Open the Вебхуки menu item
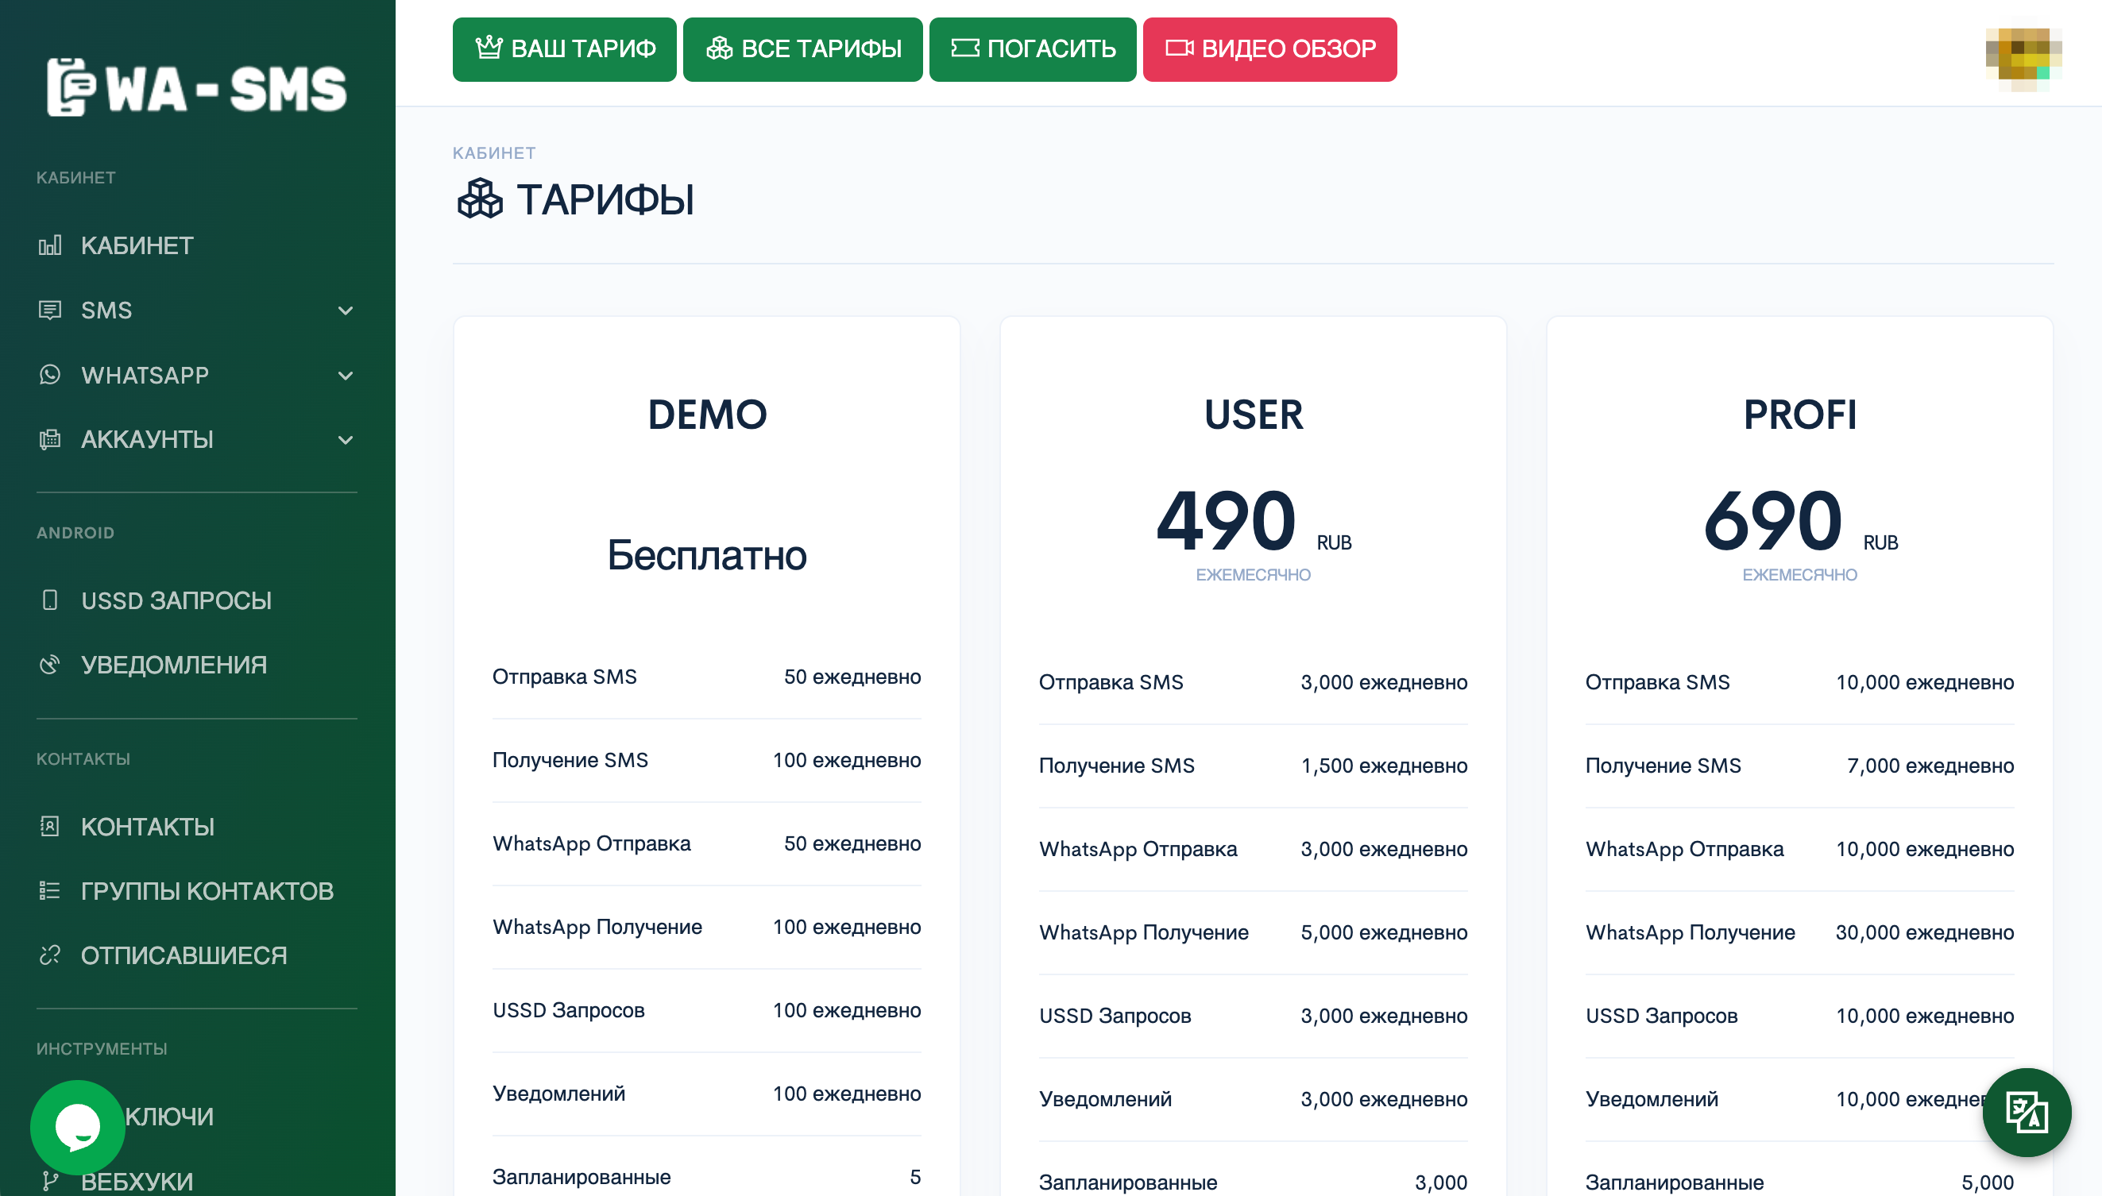This screenshot has height=1196, width=2102. (137, 1181)
